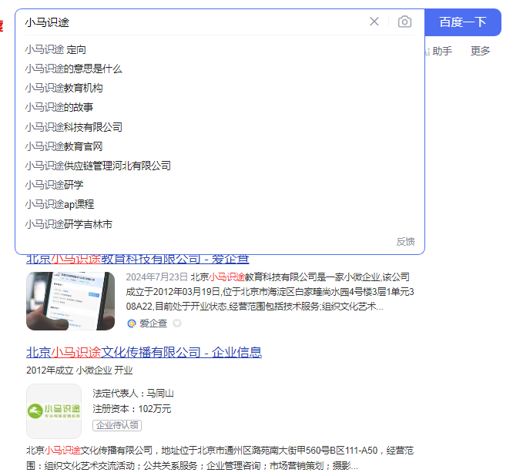Pick suggestion 小马识途研学
The width and height of the screenshot is (513, 476).
coord(55,185)
